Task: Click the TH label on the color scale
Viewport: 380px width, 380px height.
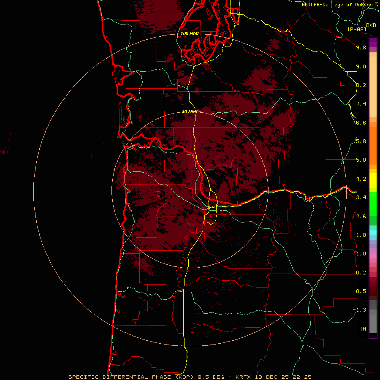Action: [x=363, y=329]
